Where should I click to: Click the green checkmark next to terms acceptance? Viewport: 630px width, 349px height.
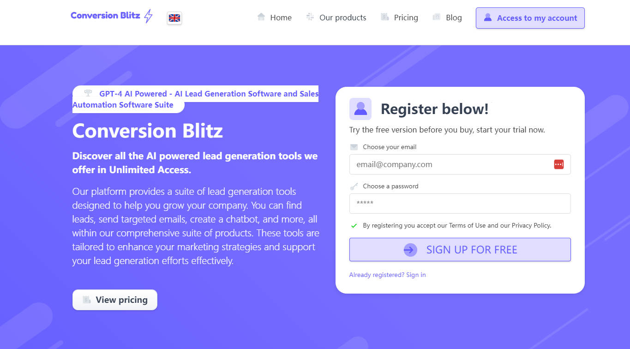(354, 226)
